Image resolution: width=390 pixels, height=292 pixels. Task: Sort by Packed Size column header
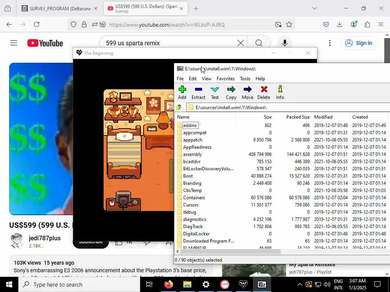pyautogui.click(x=292, y=117)
